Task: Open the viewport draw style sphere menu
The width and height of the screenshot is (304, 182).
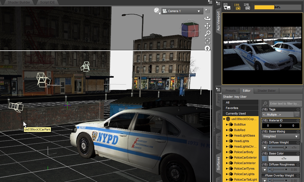Action: [x=157, y=11]
